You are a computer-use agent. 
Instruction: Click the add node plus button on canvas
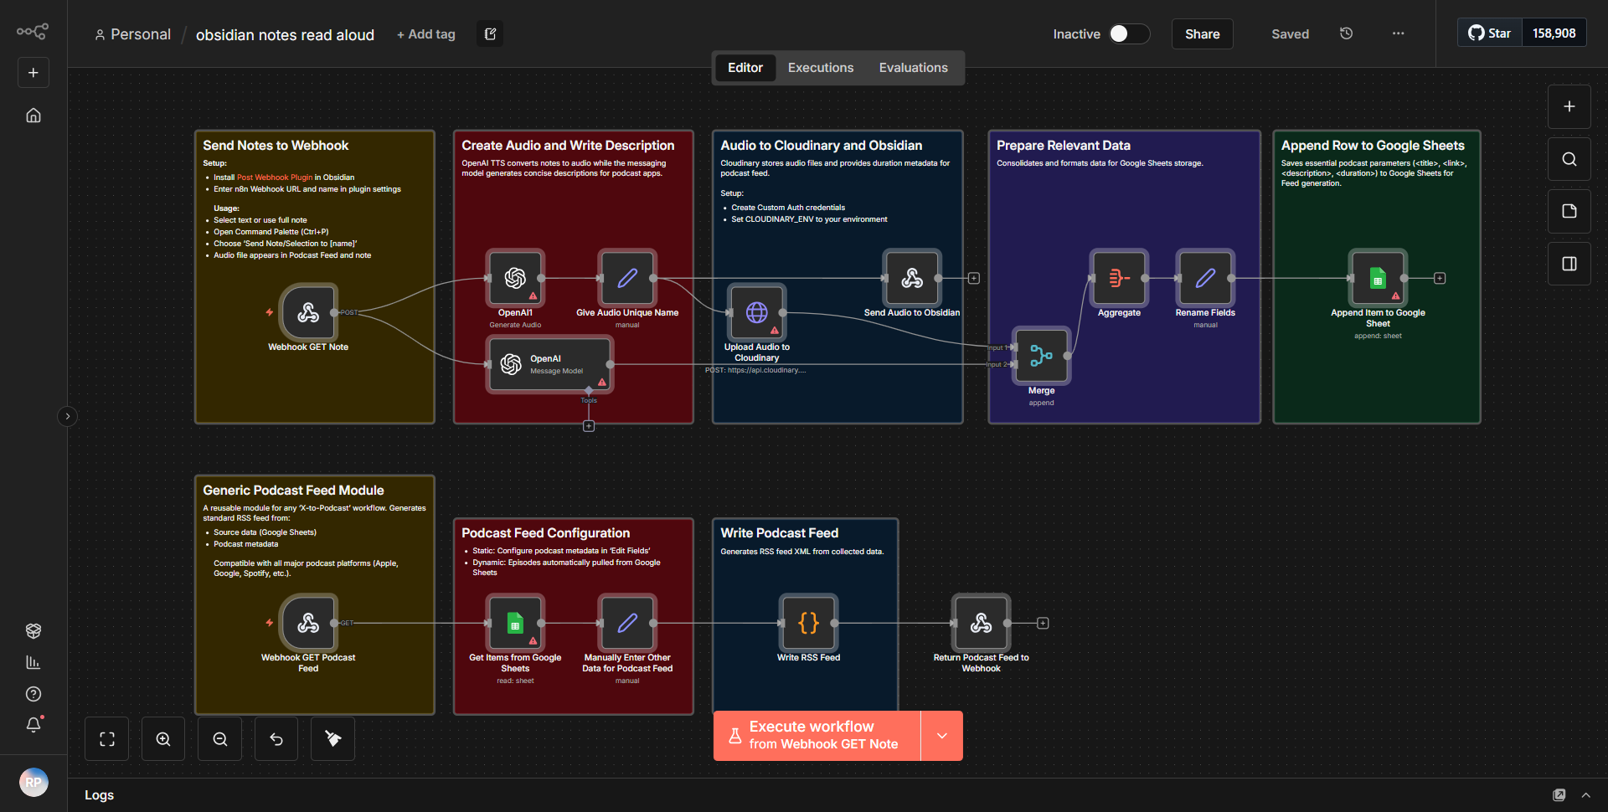point(1569,106)
